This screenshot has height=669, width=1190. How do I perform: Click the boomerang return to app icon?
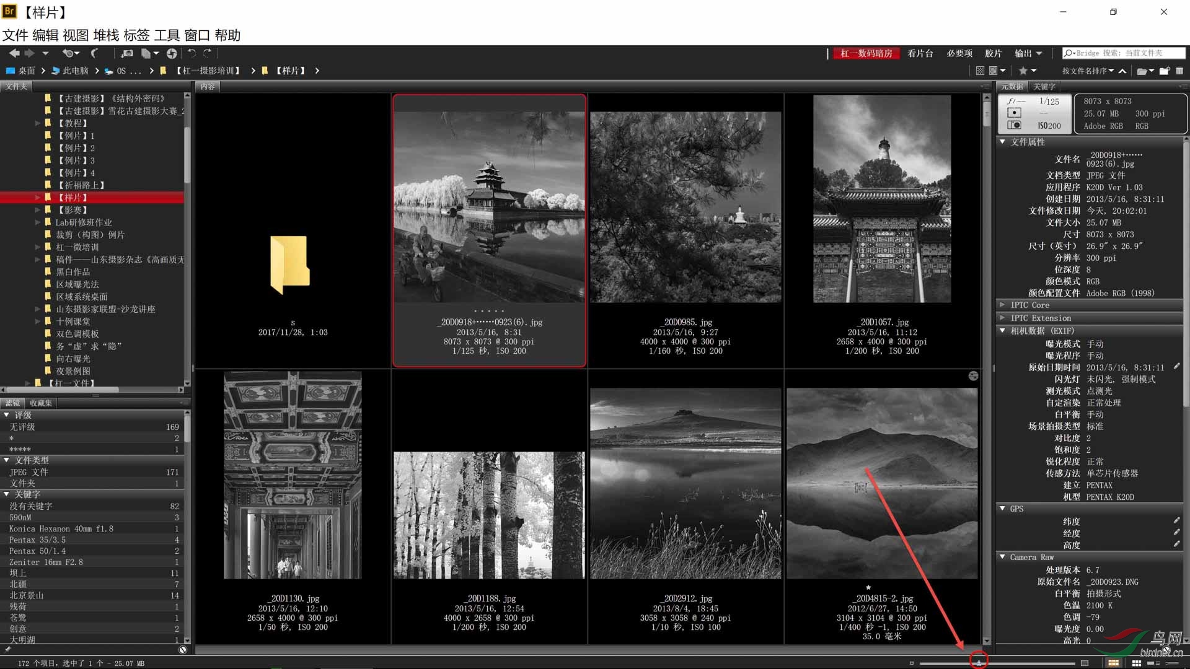94,53
